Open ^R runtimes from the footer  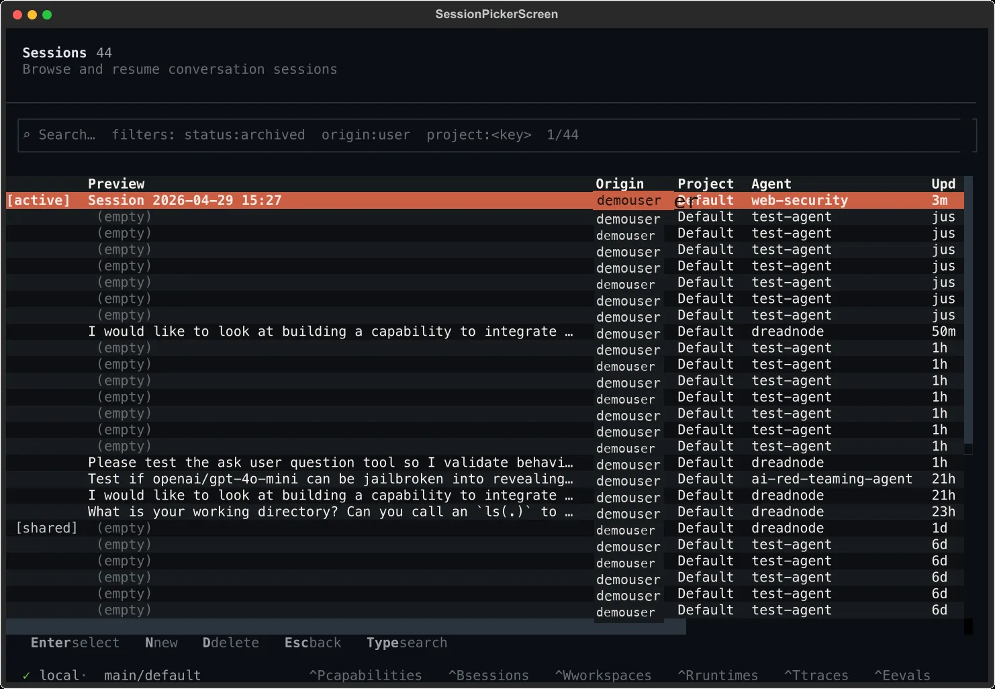pos(718,676)
